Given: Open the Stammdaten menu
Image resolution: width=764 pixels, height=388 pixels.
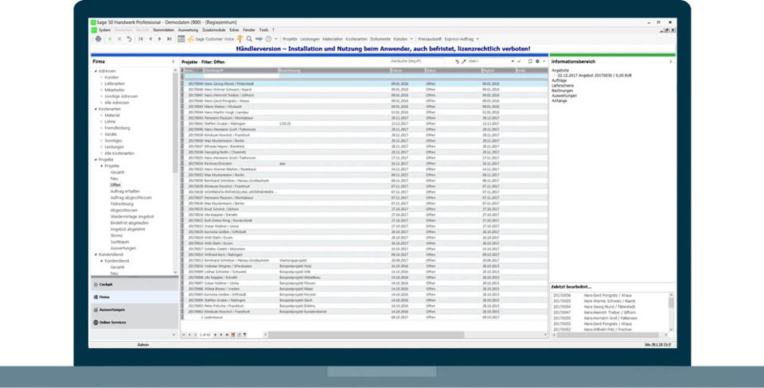Looking at the screenshot, I should pos(163,30).
